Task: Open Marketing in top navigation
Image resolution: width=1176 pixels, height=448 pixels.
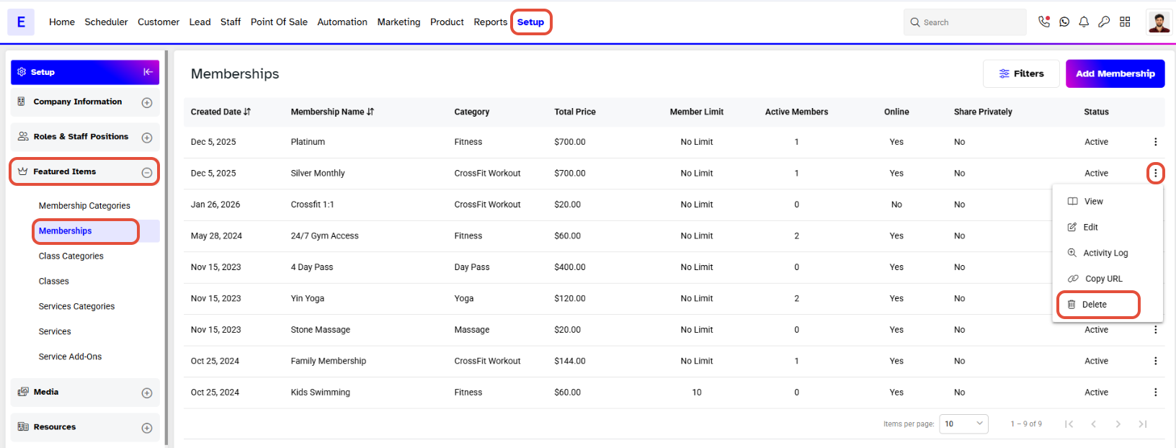Action: click(x=398, y=22)
